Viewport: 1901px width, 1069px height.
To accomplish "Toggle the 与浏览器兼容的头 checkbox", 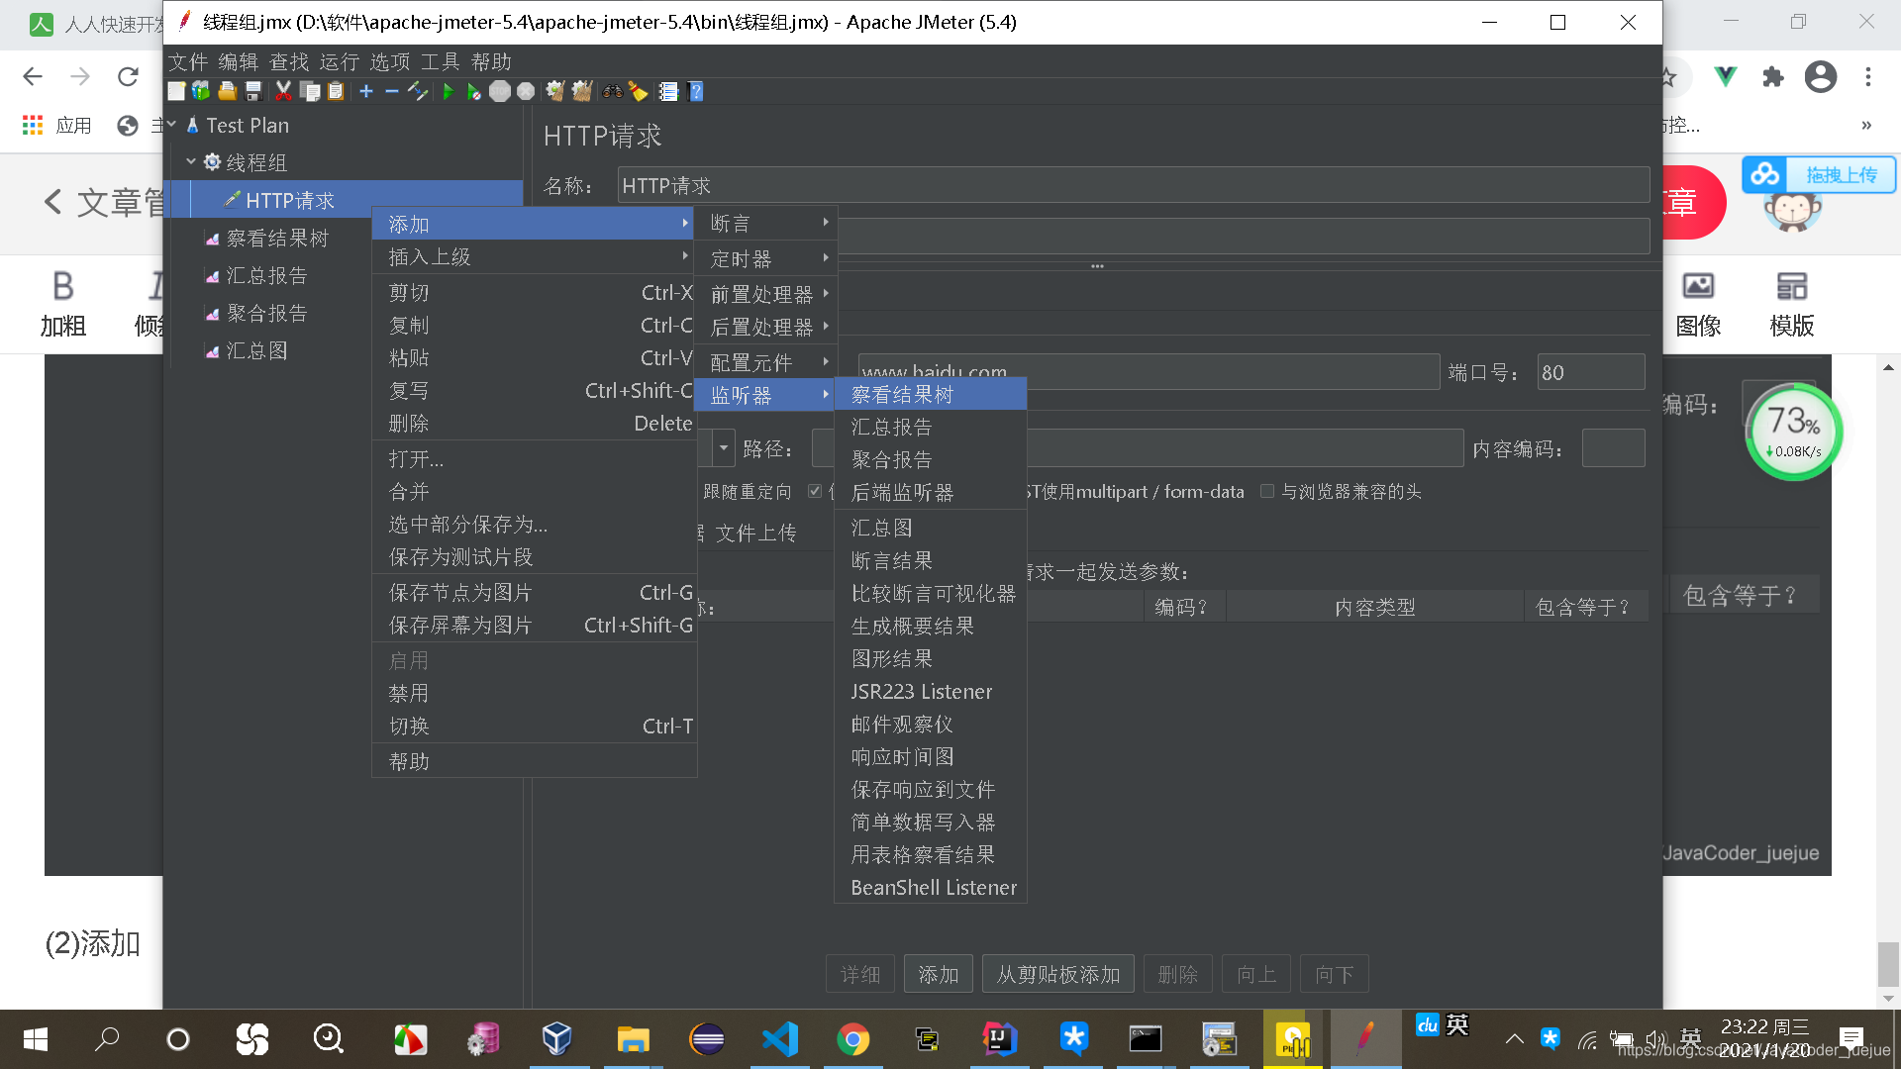I will click(x=1266, y=491).
